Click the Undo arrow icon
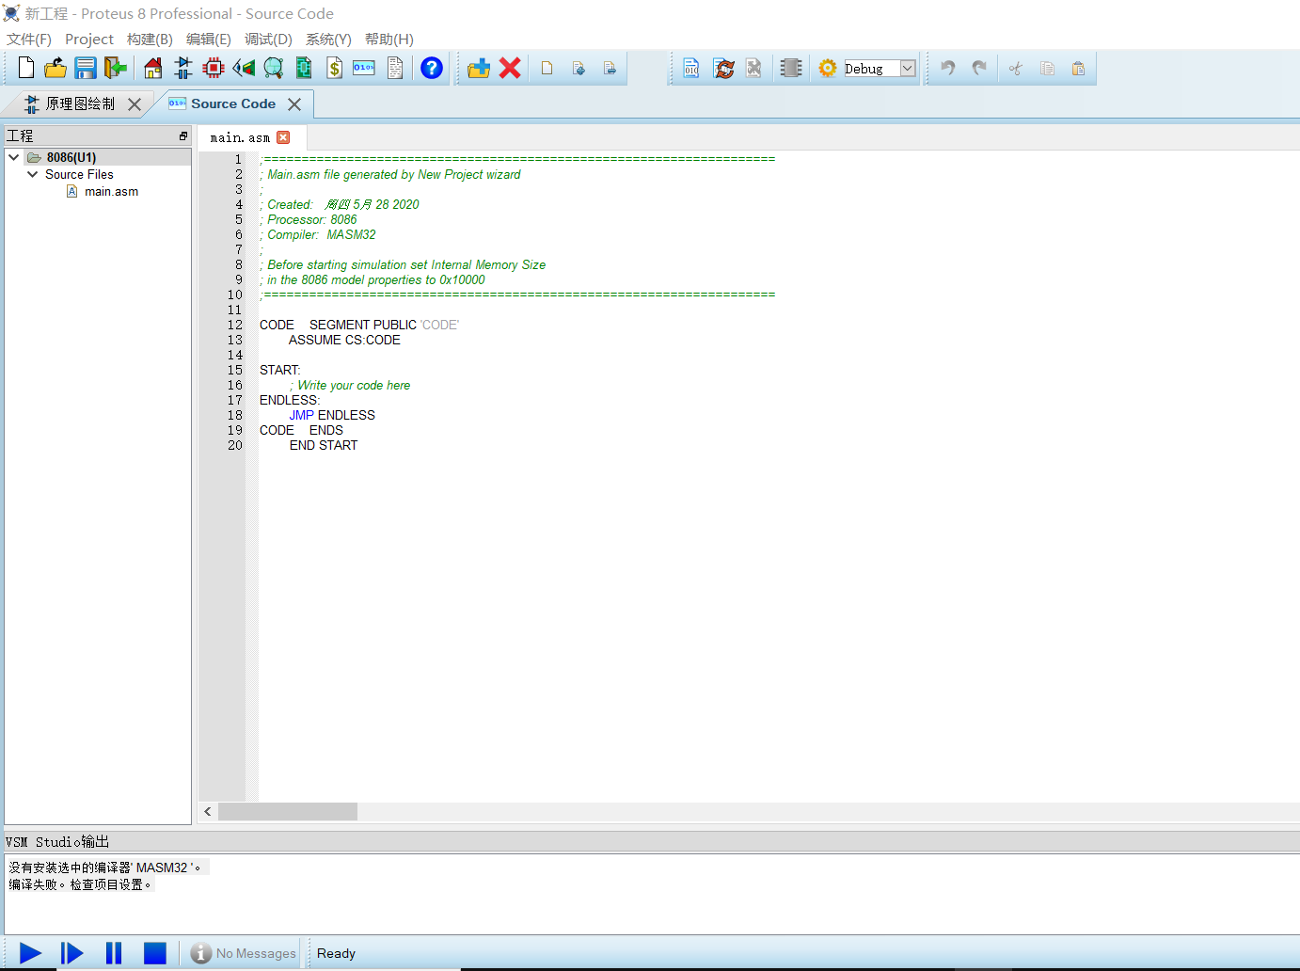The height and width of the screenshot is (971, 1300). point(948,68)
